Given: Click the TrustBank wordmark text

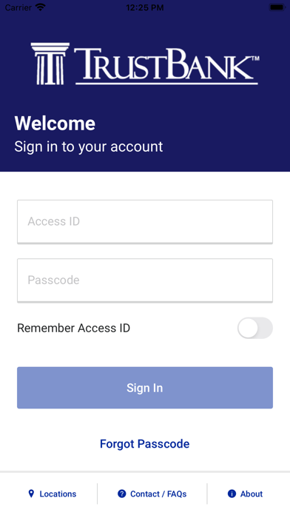Looking at the screenshot, I should (166, 66).
